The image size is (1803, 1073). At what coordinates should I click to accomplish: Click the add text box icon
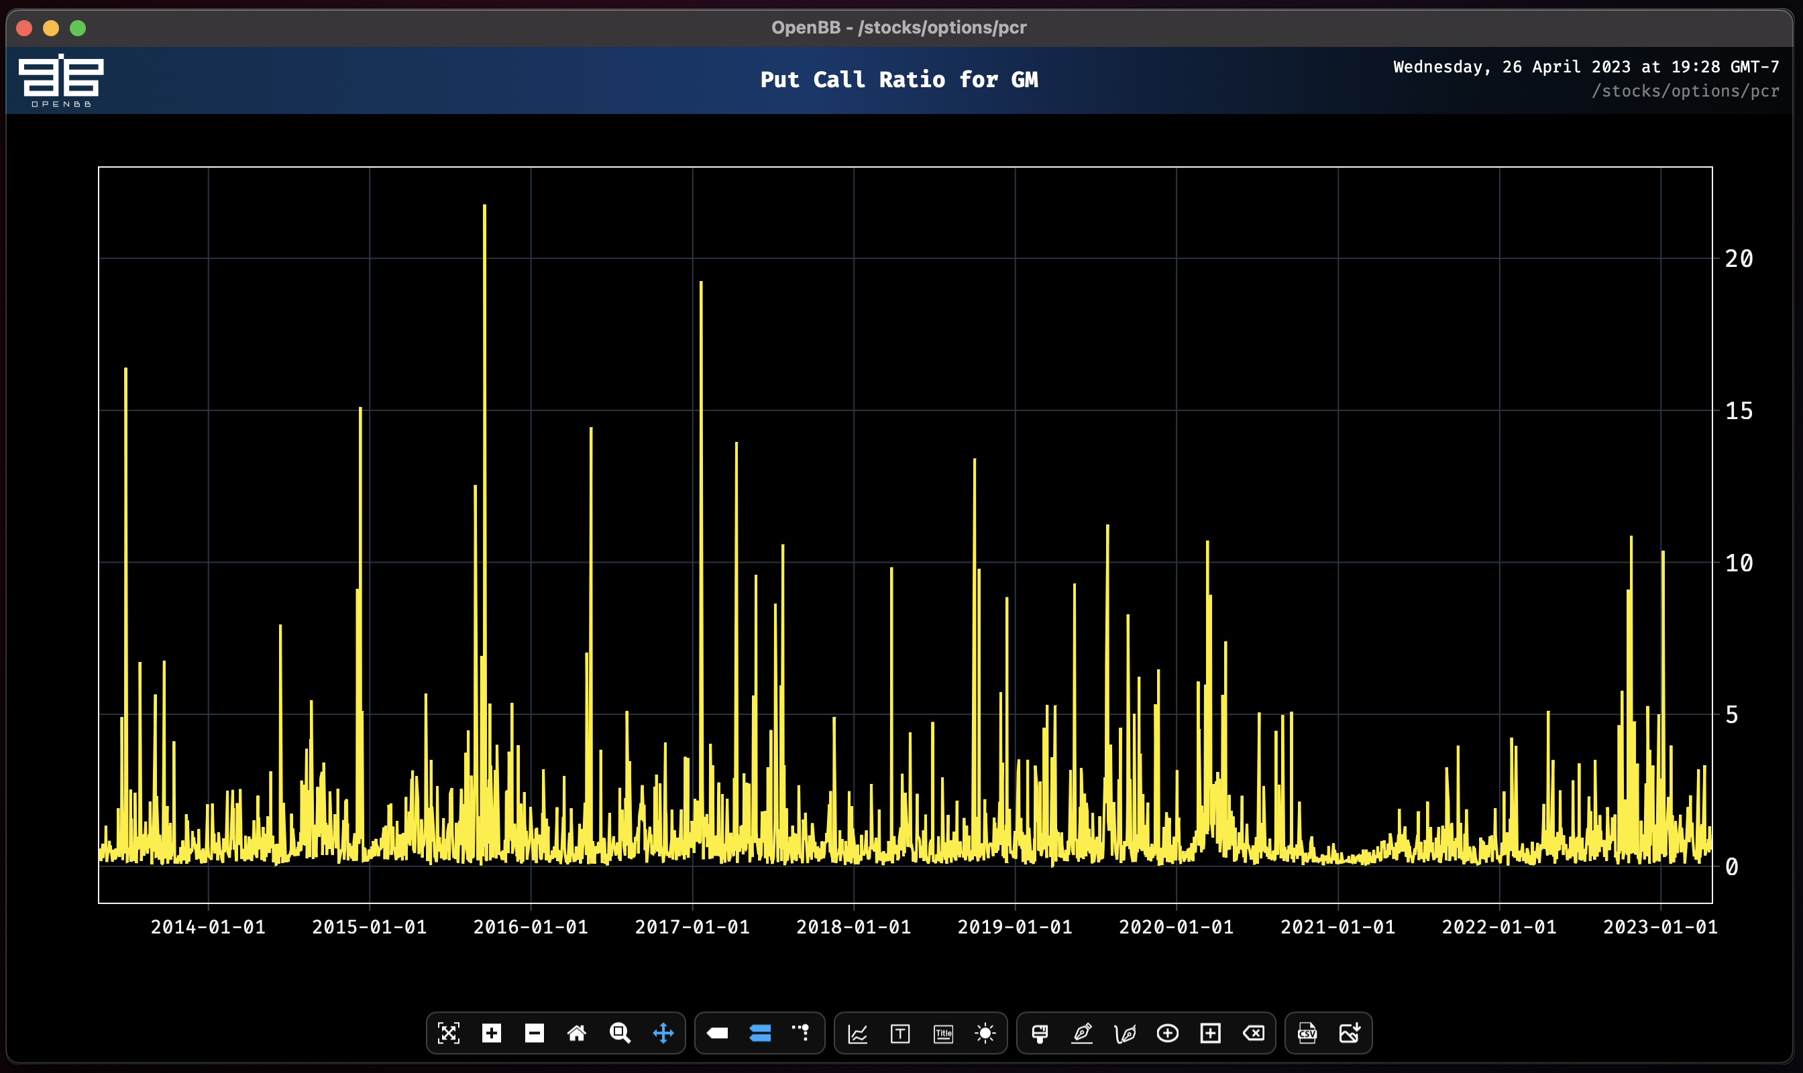(x=900, y=1034)
